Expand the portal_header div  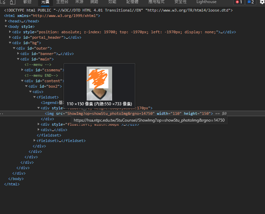click(x=10, y=37)
